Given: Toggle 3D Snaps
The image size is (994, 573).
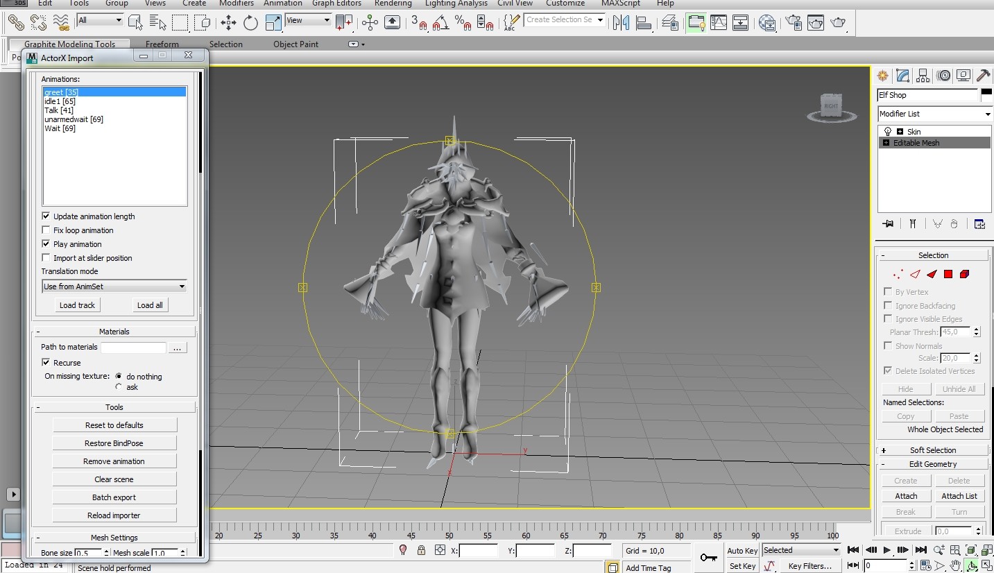Looking at the screenshot, I should [419, 22].
